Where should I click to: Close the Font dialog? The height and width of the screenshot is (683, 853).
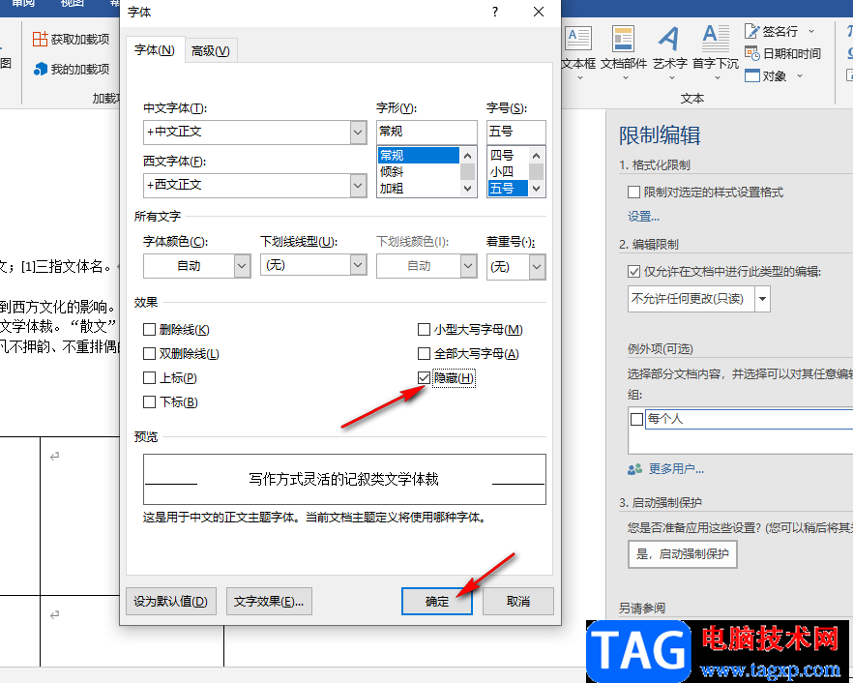tap(539, 12)
